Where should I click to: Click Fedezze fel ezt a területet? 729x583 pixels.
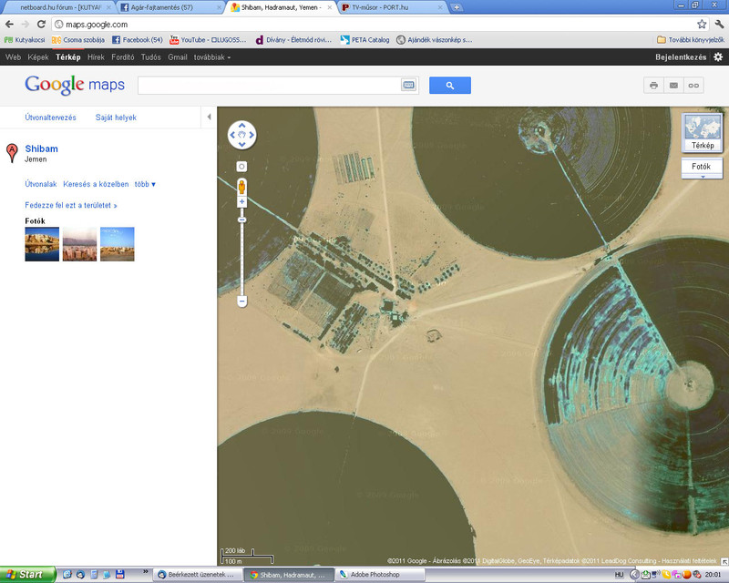(71, 205)
